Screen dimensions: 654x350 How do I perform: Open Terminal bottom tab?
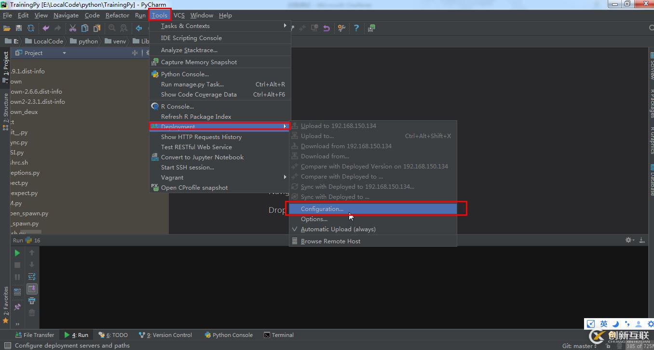coord(279,335)
